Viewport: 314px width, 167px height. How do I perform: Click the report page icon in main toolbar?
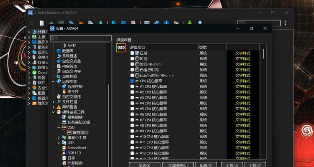pos(41,23)
